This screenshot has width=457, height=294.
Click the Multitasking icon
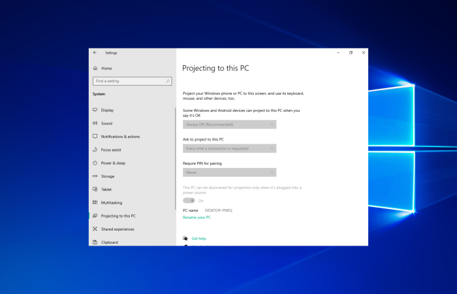coord(95,203)
